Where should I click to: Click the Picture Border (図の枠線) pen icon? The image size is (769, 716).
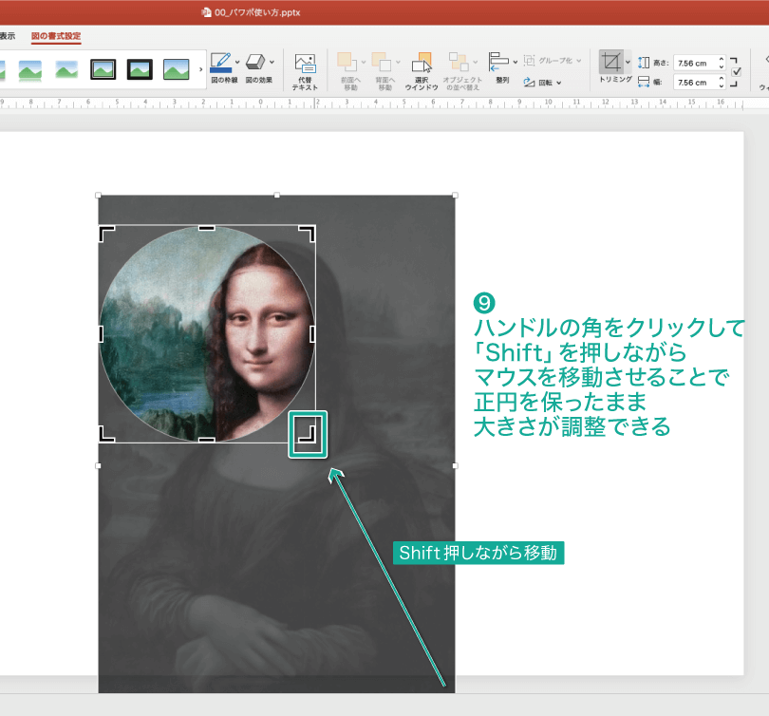[x=220, y=63]
